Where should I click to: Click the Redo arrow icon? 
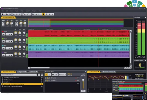pyautogui.click(x=28, y=14)
